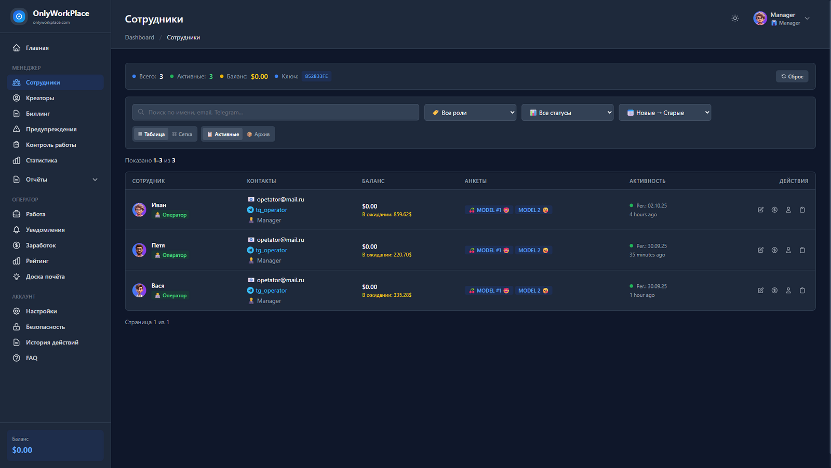Click the clipboard icon in Иван's row
The width and height of the screenshot is (831, 468).
point(802,210)
